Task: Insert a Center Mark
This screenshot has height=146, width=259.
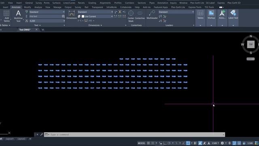Action: (131, 16)
